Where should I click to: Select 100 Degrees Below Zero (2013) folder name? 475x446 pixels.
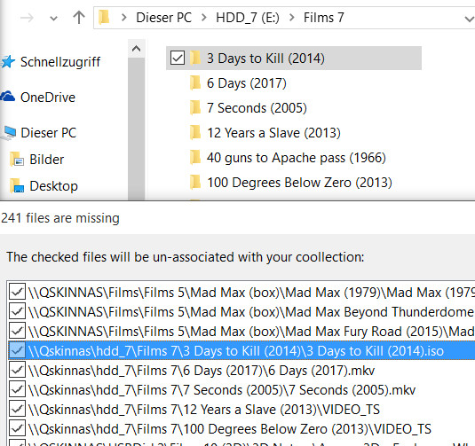tap(299, 183)
